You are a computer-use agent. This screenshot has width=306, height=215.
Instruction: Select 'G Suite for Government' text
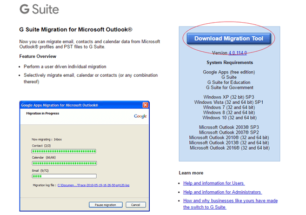[229, 88]
